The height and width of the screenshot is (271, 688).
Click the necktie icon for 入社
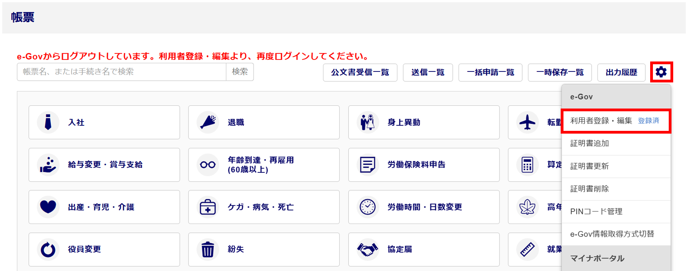(48, 122)
